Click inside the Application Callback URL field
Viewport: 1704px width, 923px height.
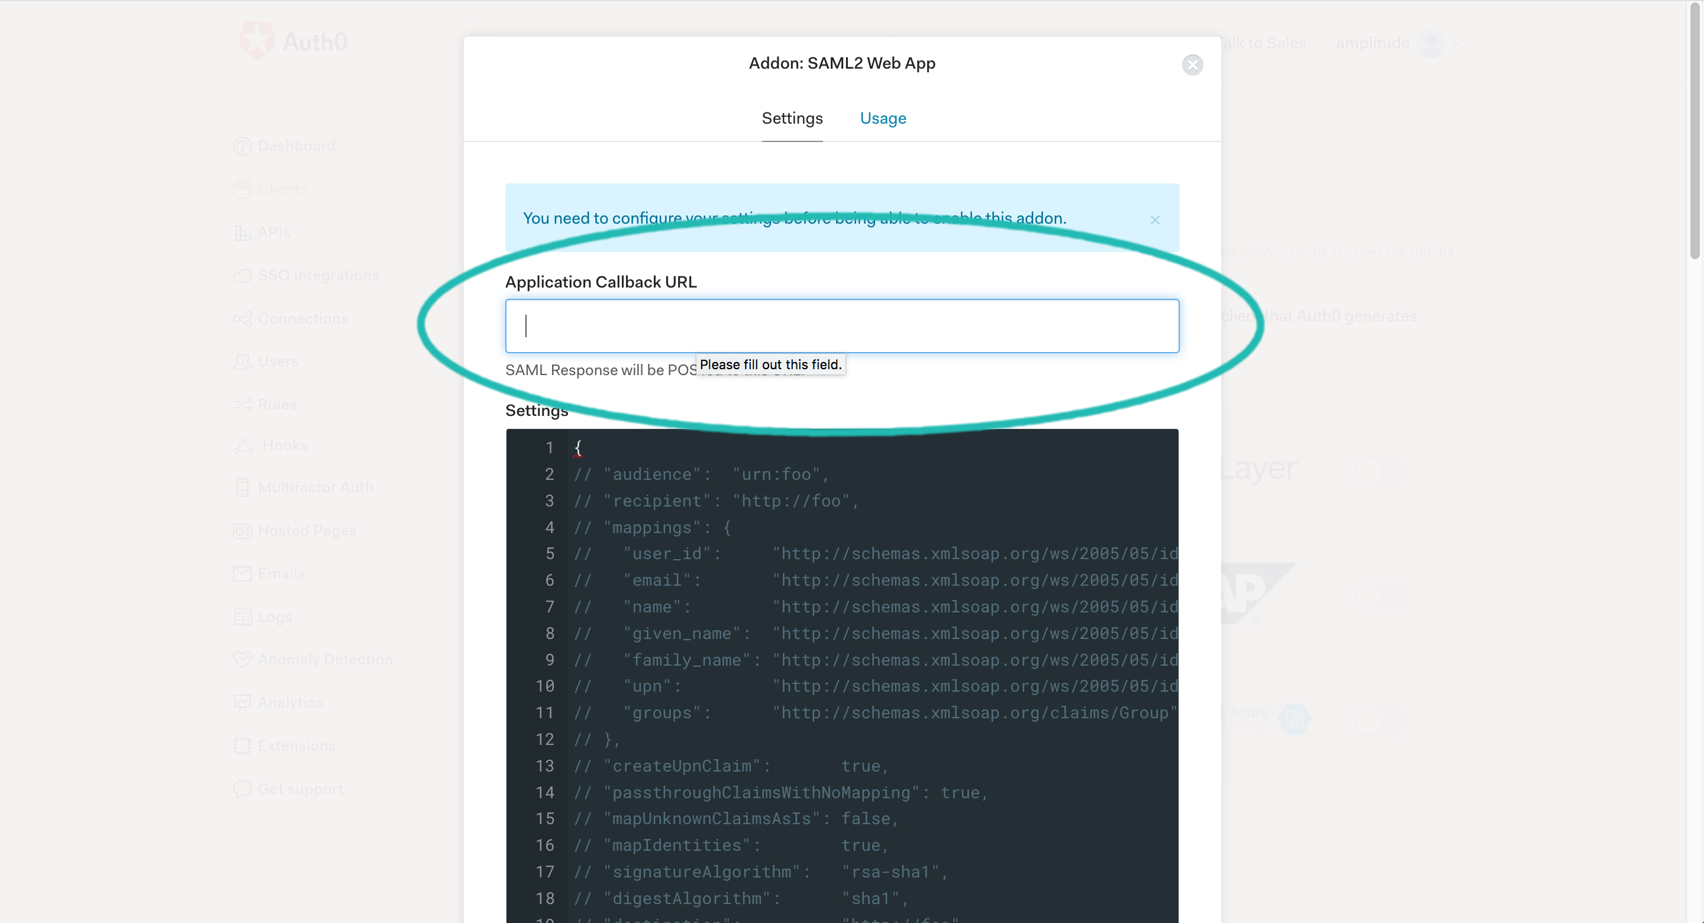[x=841, y=325]
